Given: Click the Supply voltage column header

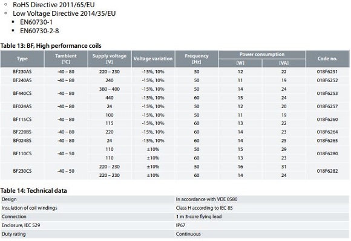Looking at the screenshot, I should 110,59.
